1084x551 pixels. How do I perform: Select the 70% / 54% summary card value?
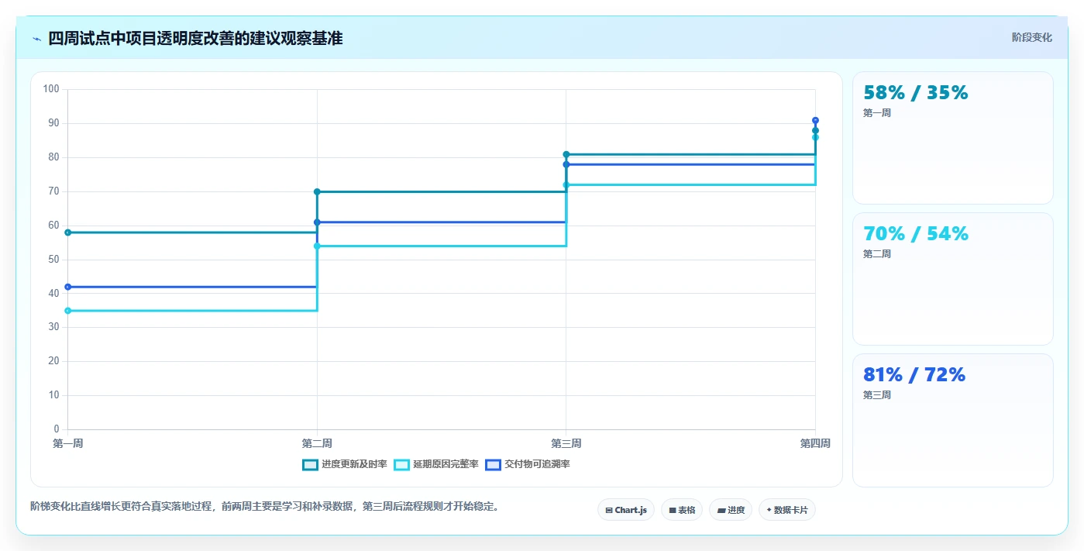click(916, 234)
